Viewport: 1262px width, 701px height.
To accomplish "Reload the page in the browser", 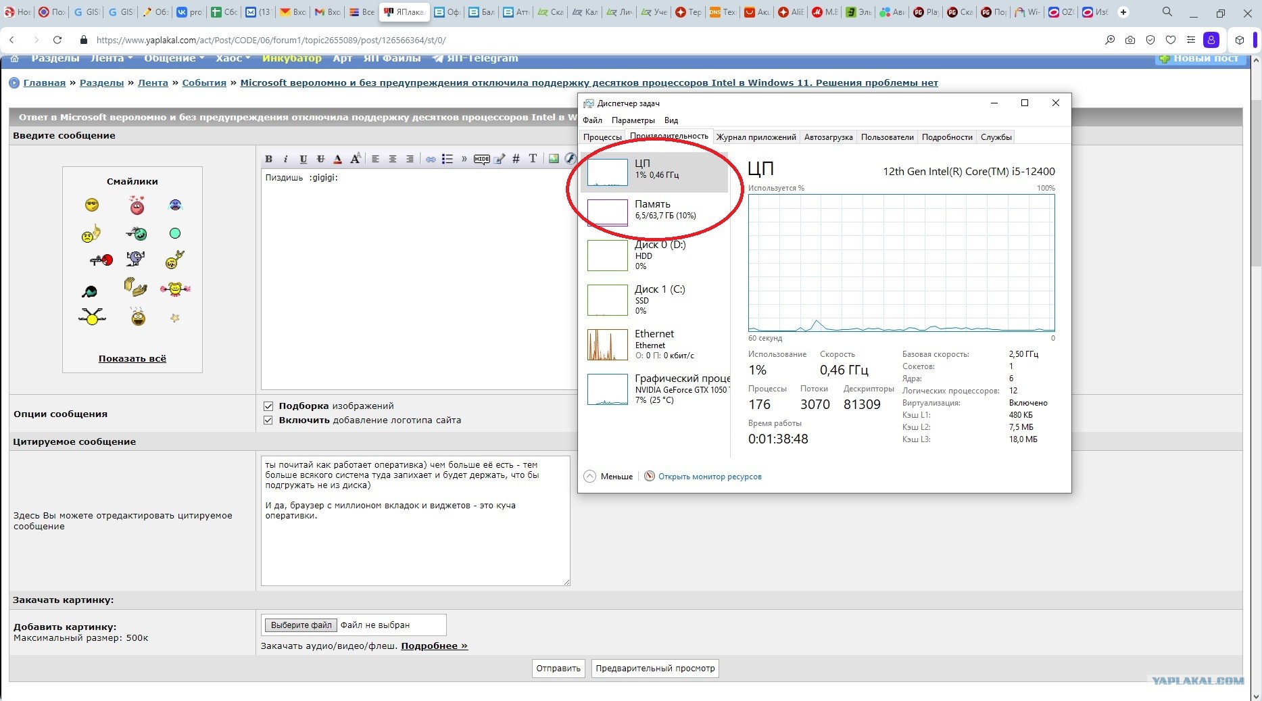I will (57, 40).
